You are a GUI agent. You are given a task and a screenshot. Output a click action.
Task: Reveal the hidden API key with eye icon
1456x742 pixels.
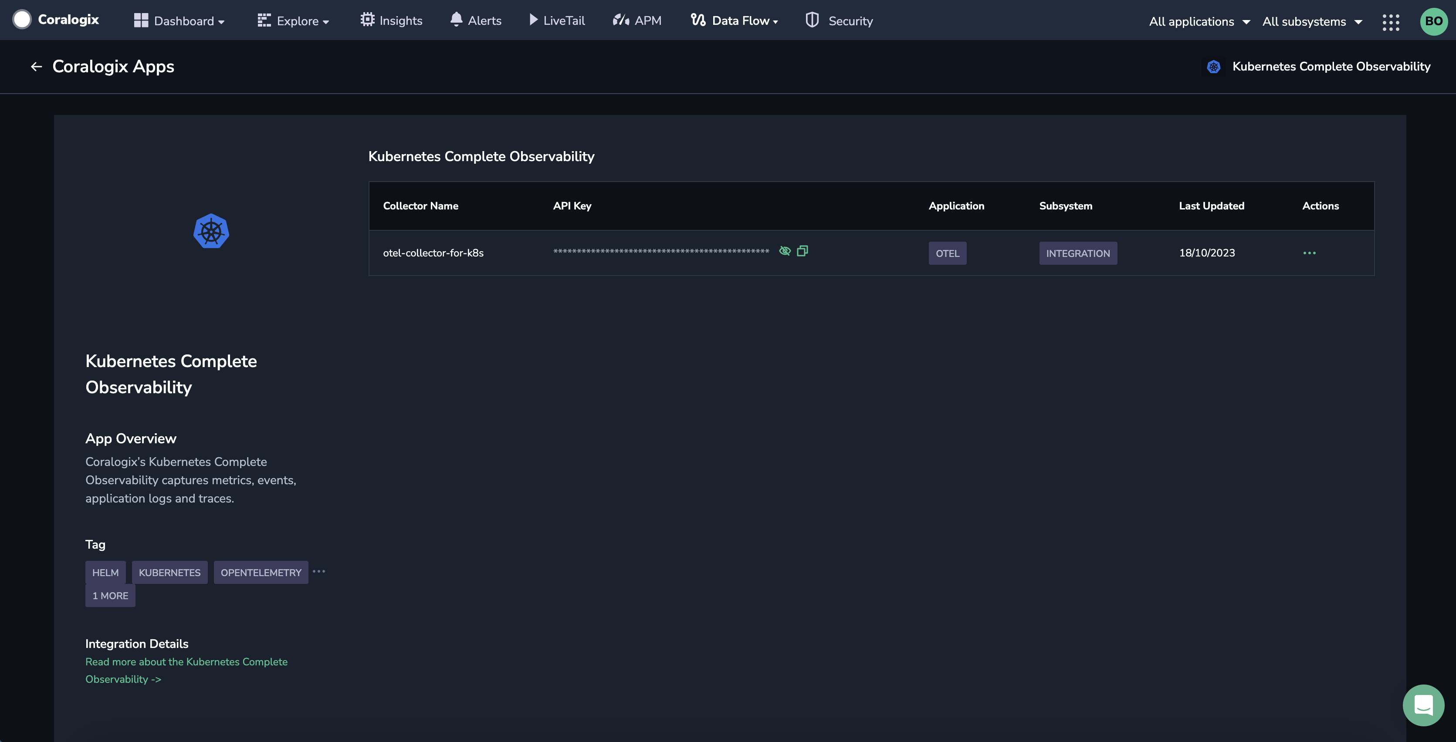(785, 251)
